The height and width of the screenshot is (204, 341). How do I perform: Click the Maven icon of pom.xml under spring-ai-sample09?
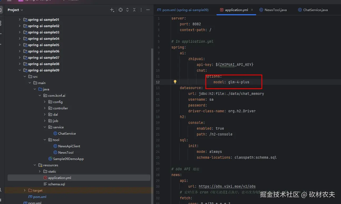tap(30, 197)
